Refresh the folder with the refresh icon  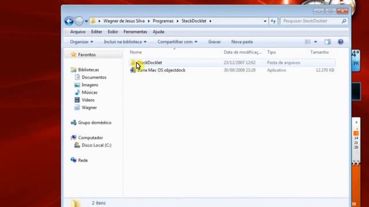tap(273, 21)
